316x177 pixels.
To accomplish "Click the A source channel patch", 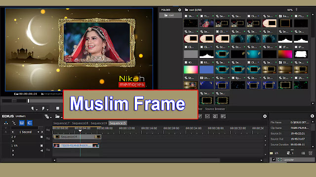I will click(5, 132).
